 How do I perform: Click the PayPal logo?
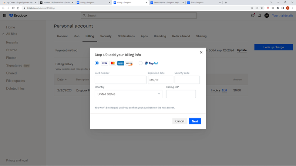pos(151,63)
